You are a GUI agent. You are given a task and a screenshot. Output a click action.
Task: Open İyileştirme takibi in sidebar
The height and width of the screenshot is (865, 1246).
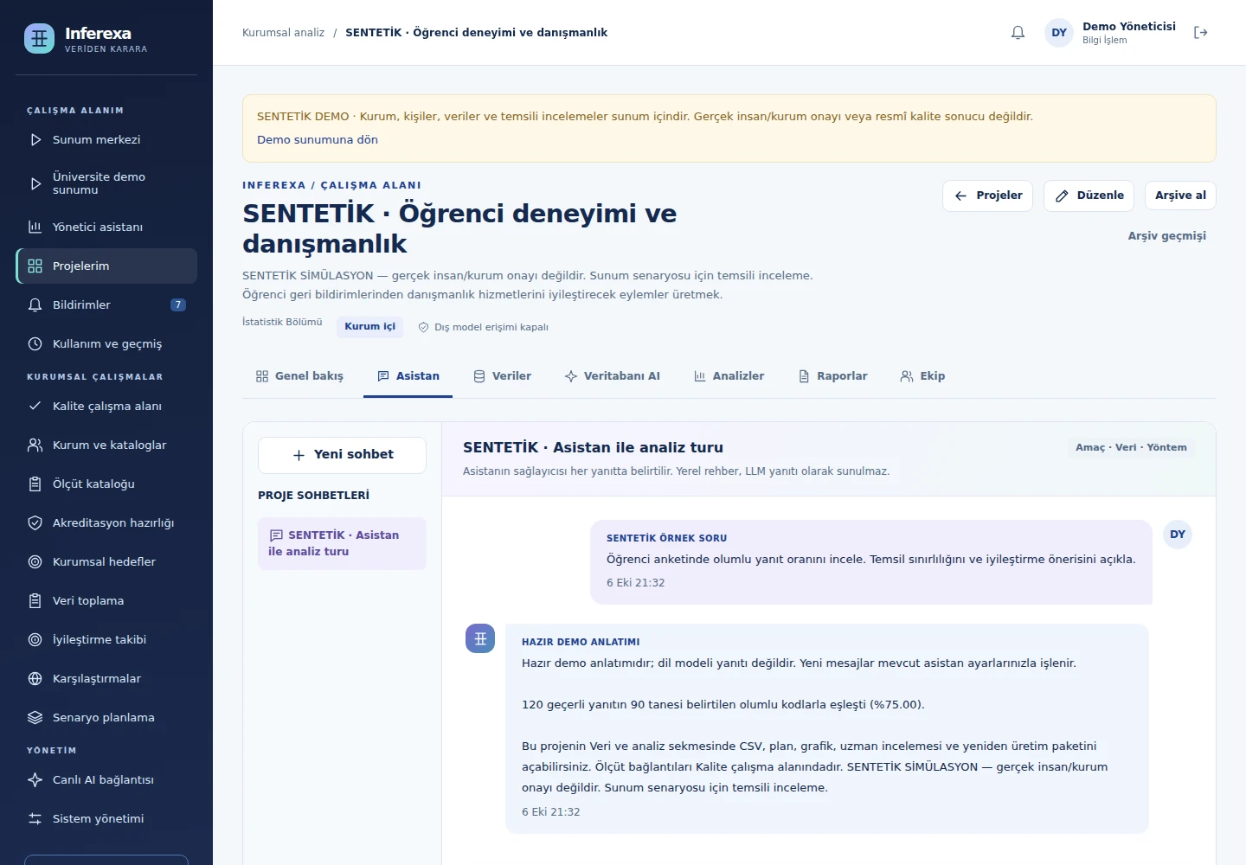[106, 640]
